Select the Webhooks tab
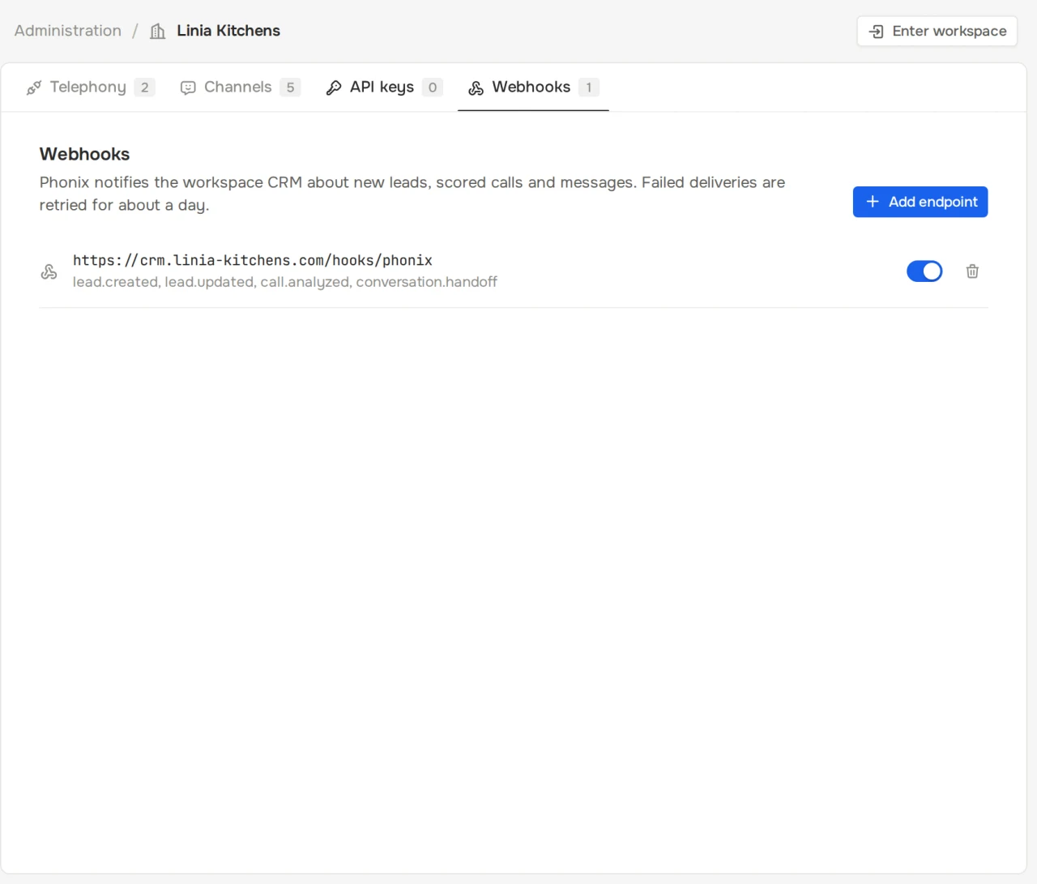Image resolution: width=1037 pixels, height=884 pixels. pos(533,88)
